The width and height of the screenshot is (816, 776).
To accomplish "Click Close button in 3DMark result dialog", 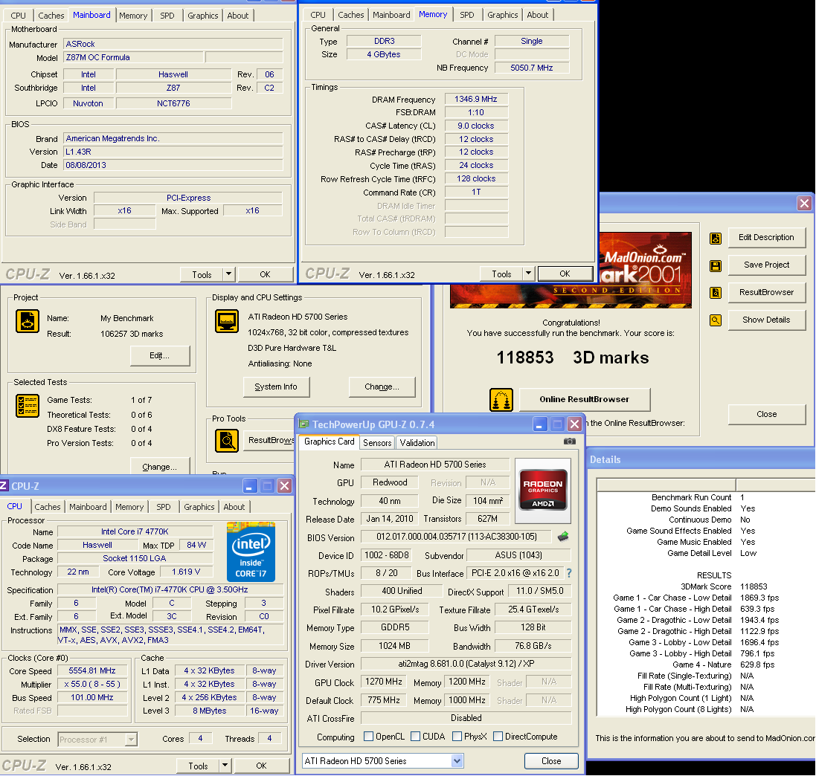I will coord(766,415).
